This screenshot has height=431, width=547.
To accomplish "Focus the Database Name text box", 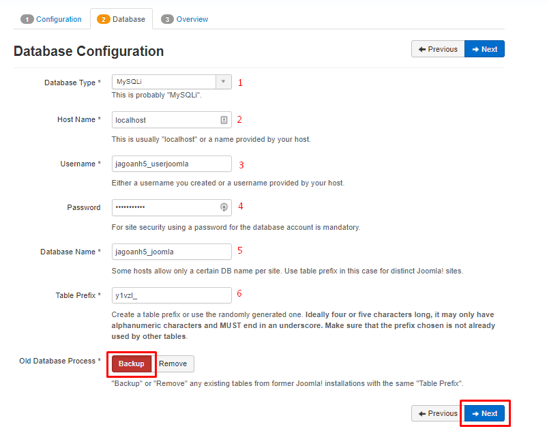I will 171,252.
